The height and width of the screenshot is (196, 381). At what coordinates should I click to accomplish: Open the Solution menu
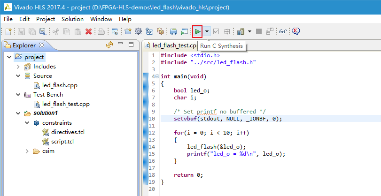[72, 19]
